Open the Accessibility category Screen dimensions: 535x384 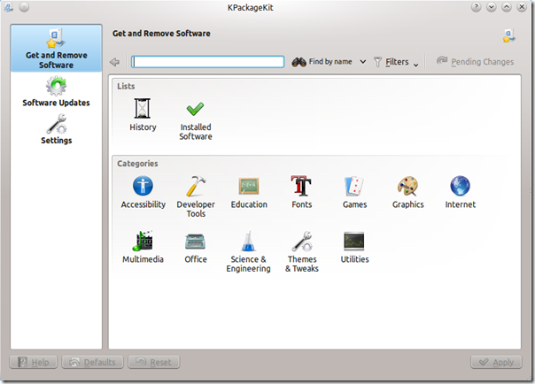pyautogui.click(x=143, y=188)
